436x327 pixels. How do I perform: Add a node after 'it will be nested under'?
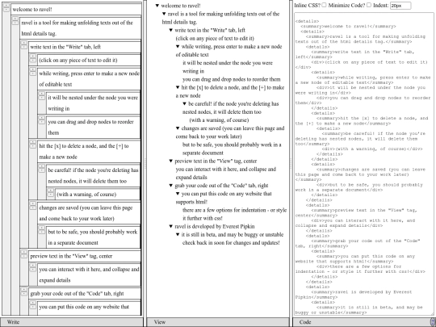coord(42,98)
